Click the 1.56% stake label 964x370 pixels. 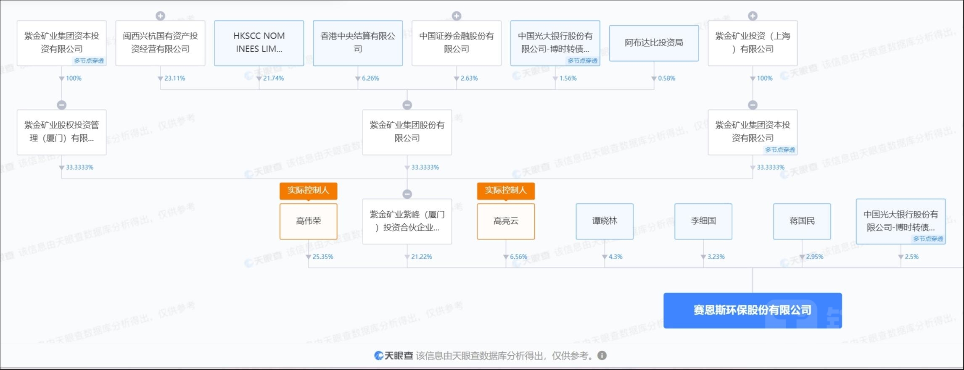click(x=568, y=79)
